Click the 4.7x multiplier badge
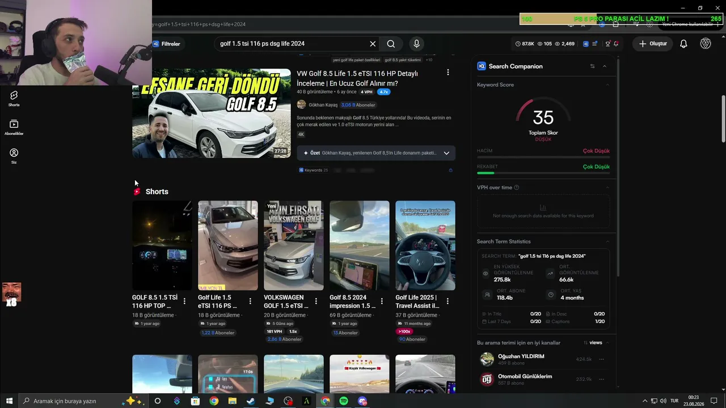The height and width of the screenshot is (408, 726). [384, 92]
